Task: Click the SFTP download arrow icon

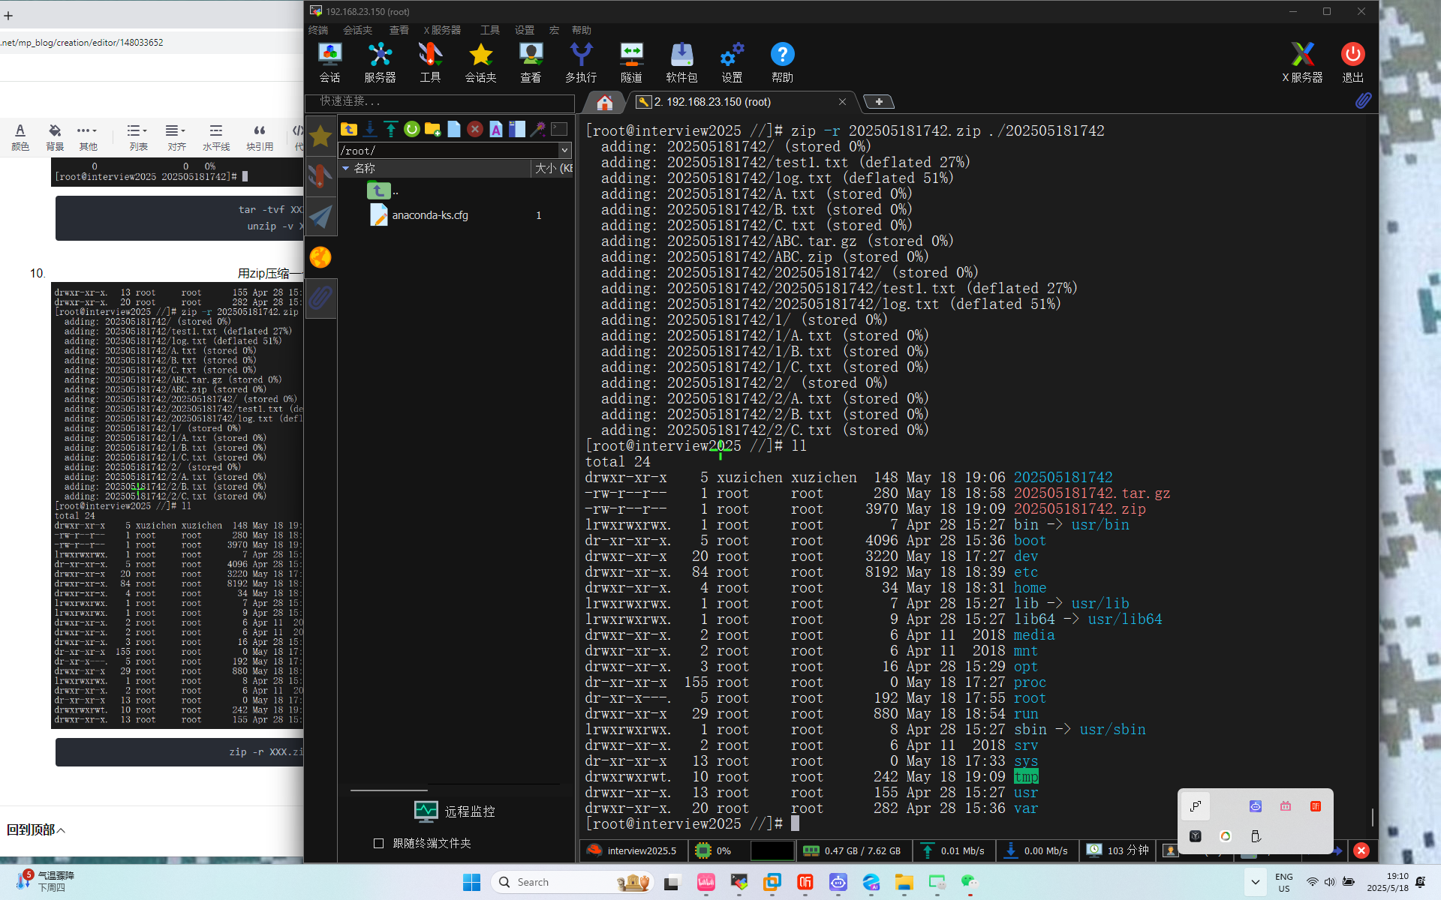Action: [370, 129]
